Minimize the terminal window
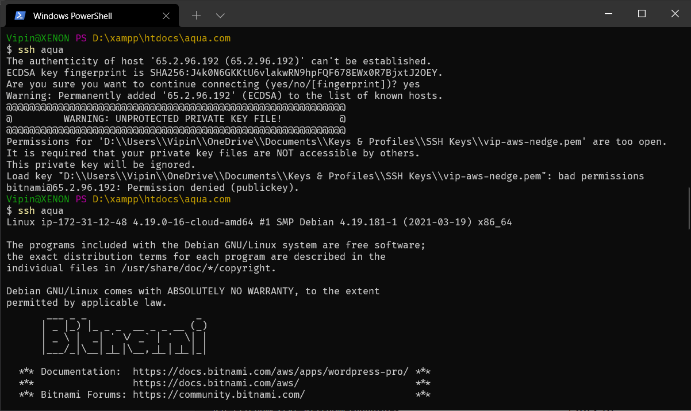Viewport: 691px width, 411px height. click(x=608, y=14)
